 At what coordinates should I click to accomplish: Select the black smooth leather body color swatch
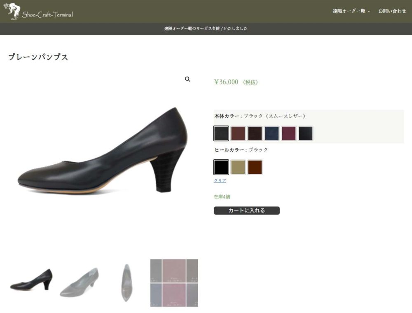(x=221, y=133)
